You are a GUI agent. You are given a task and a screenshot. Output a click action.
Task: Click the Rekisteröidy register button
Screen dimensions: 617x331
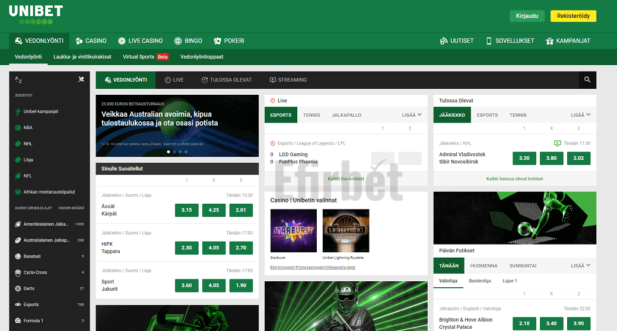click(x=573, y=16)
